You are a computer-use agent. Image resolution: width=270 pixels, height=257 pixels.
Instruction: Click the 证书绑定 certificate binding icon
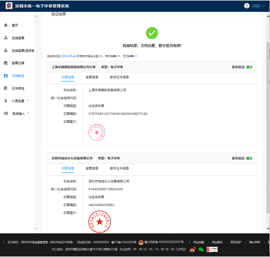pyautogui.click(x=6, y=88)
